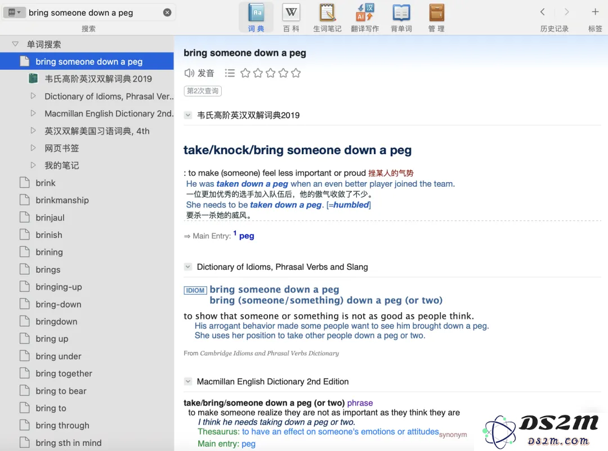This screenshot has width=608, height=451.
Task: Select 'bring under' in the word list
Action: pyautogui.click(x=87, y=356)
